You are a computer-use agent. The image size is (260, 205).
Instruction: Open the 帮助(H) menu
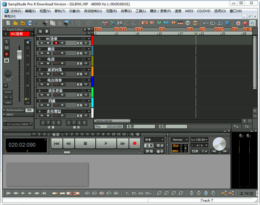(x=10, y=16)
